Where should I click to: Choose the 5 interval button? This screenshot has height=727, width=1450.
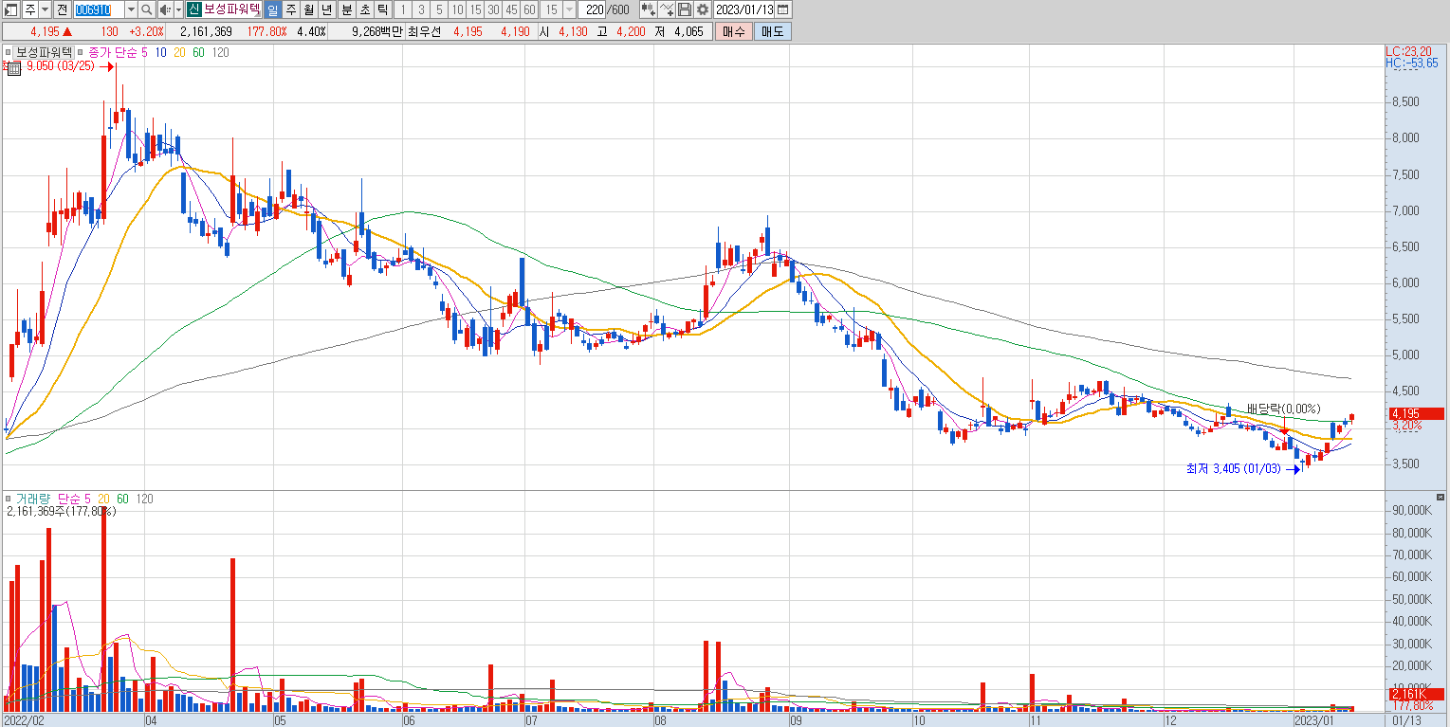(439, 9)
